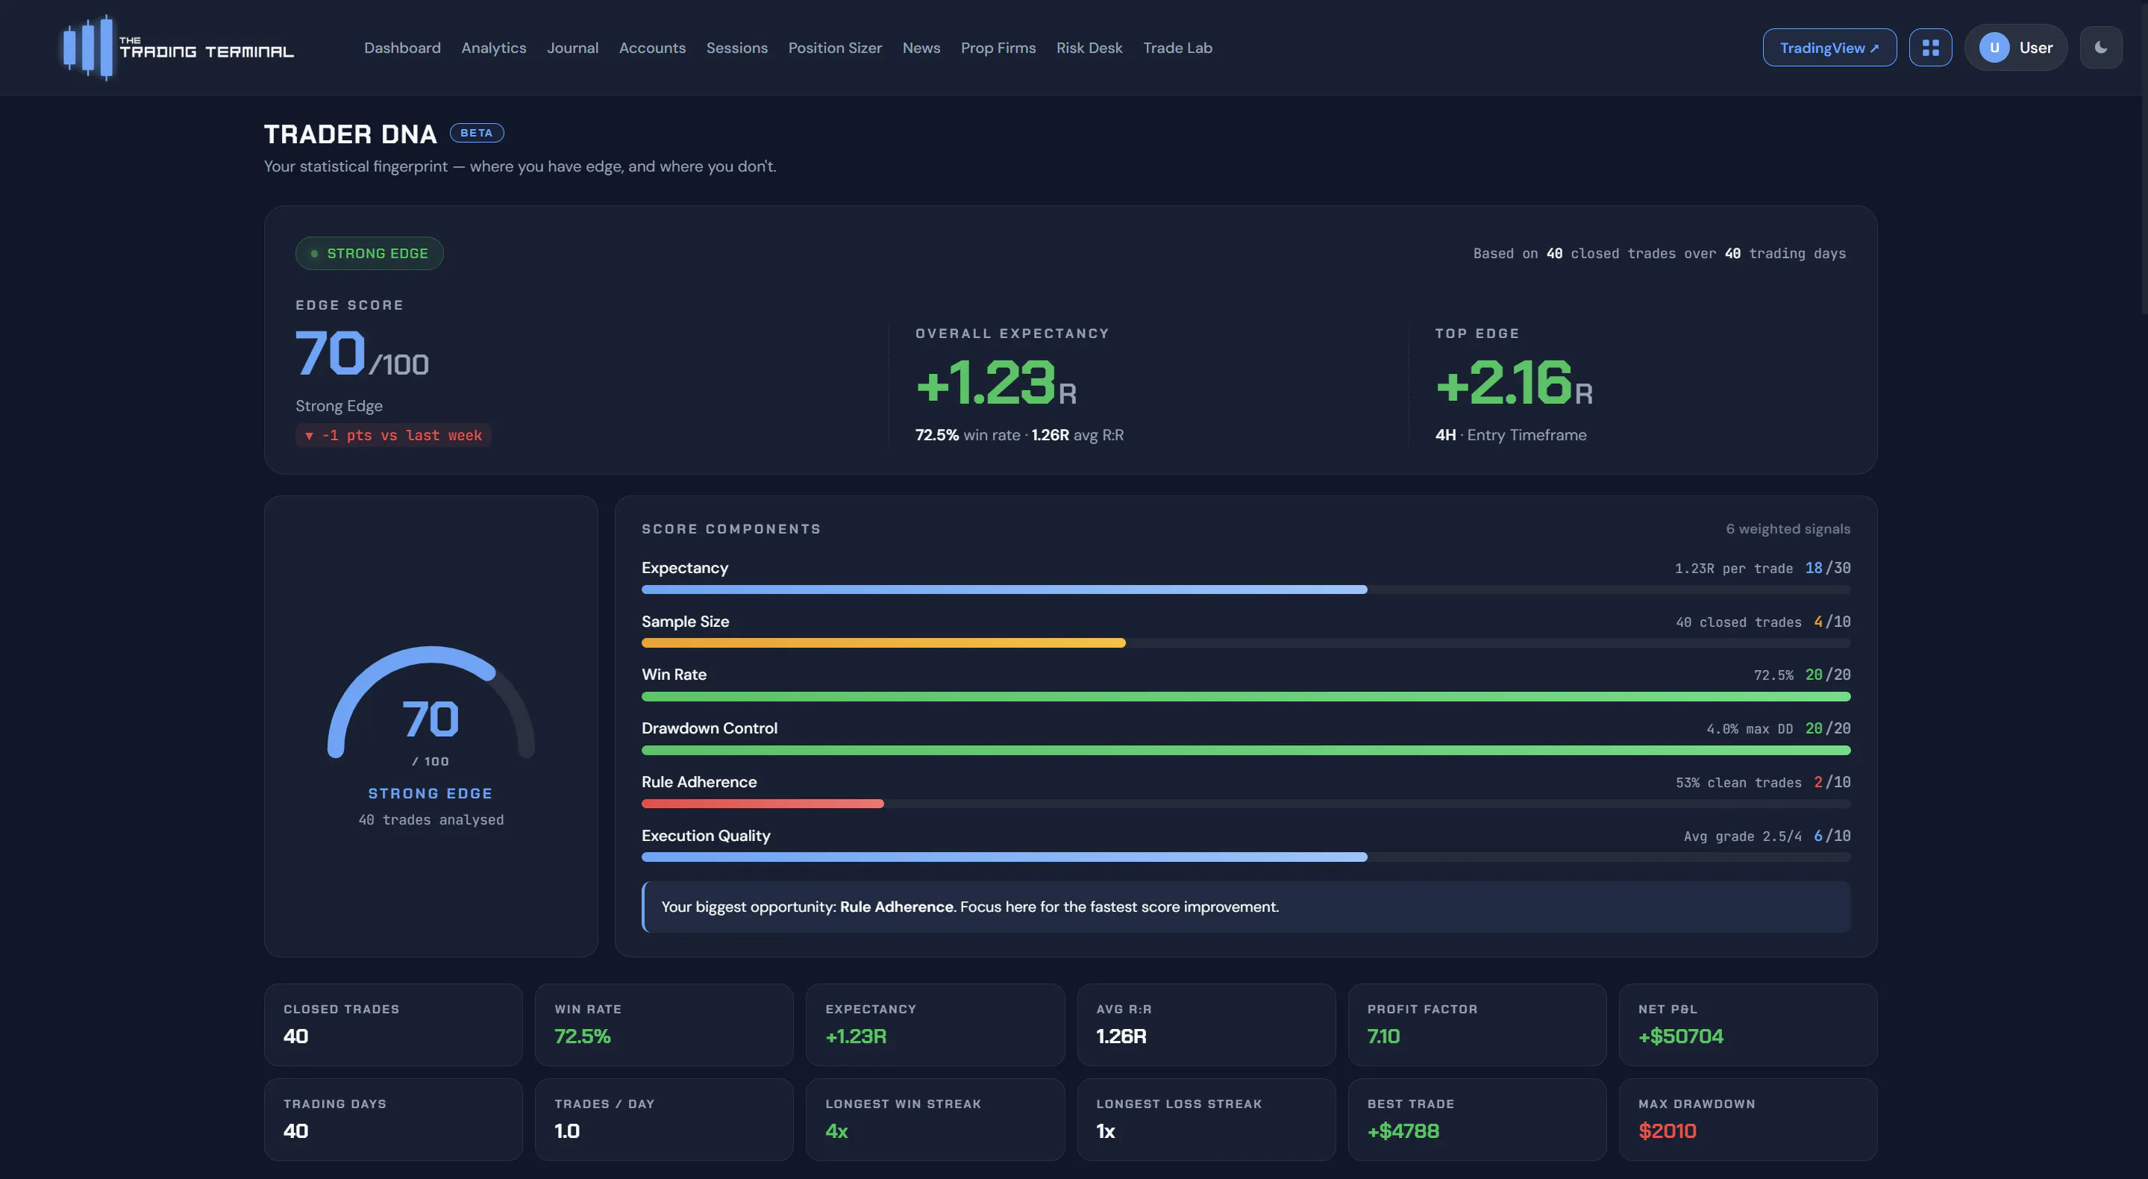
Task: Click the Expectancy +1.23R stat card
Action: coord(935,1024)
